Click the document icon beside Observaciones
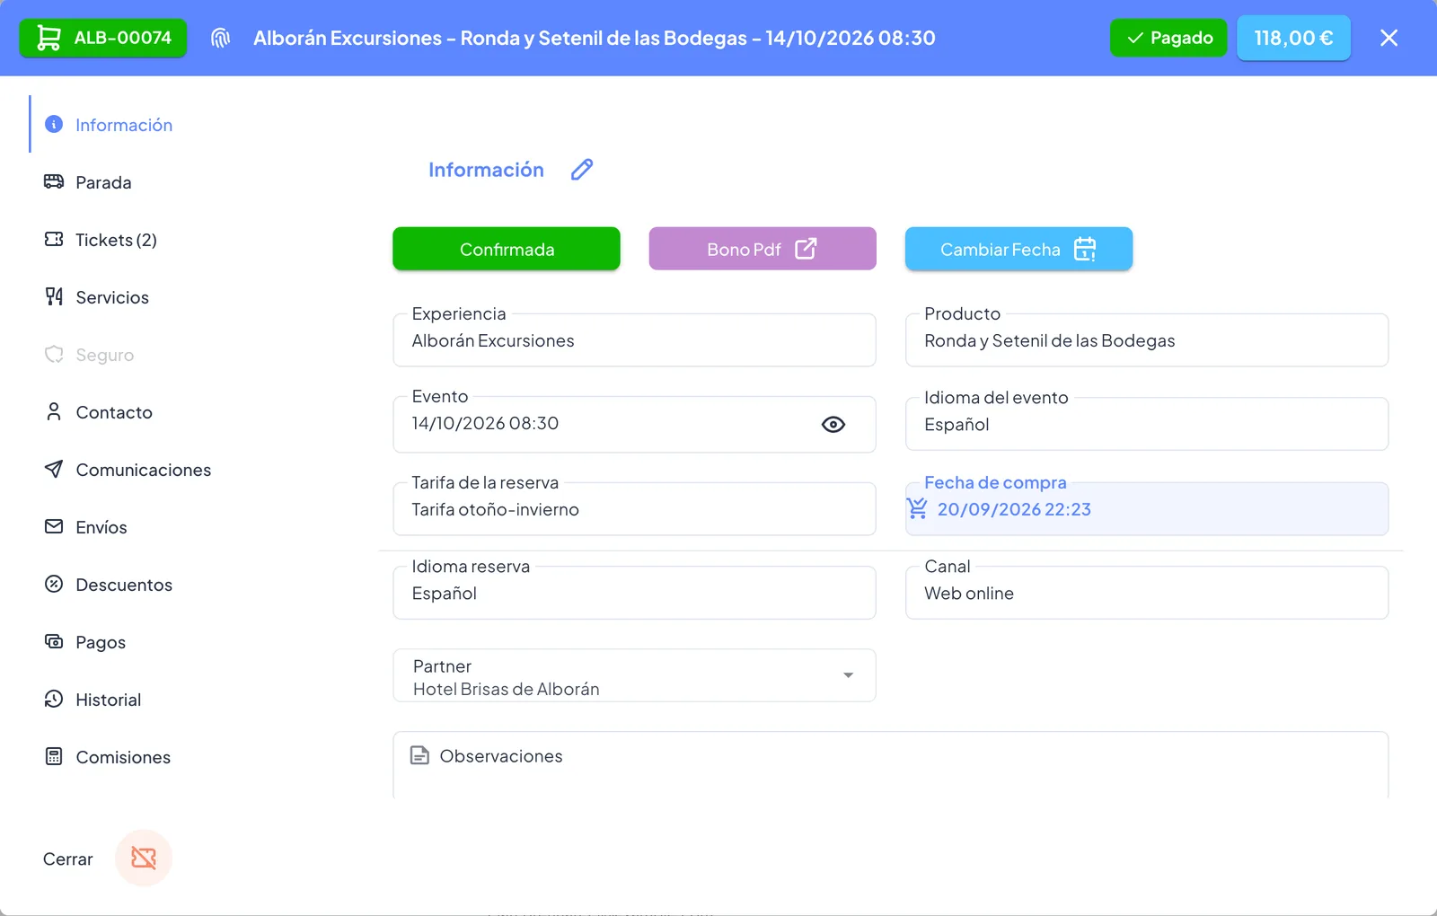This screenshot has height=916, width=1437. pos(419,755)
